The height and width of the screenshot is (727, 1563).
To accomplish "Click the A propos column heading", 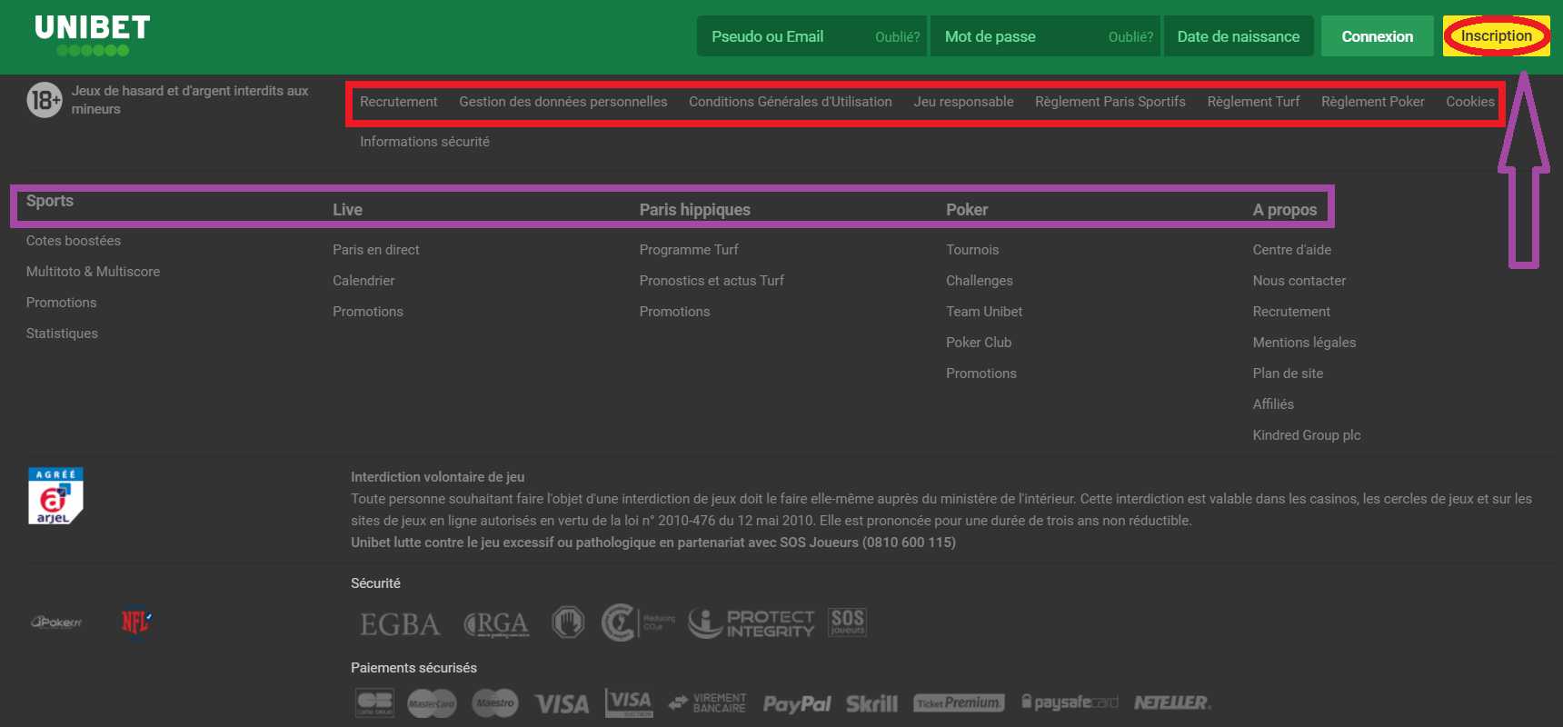I will [x=1284, y=210].
